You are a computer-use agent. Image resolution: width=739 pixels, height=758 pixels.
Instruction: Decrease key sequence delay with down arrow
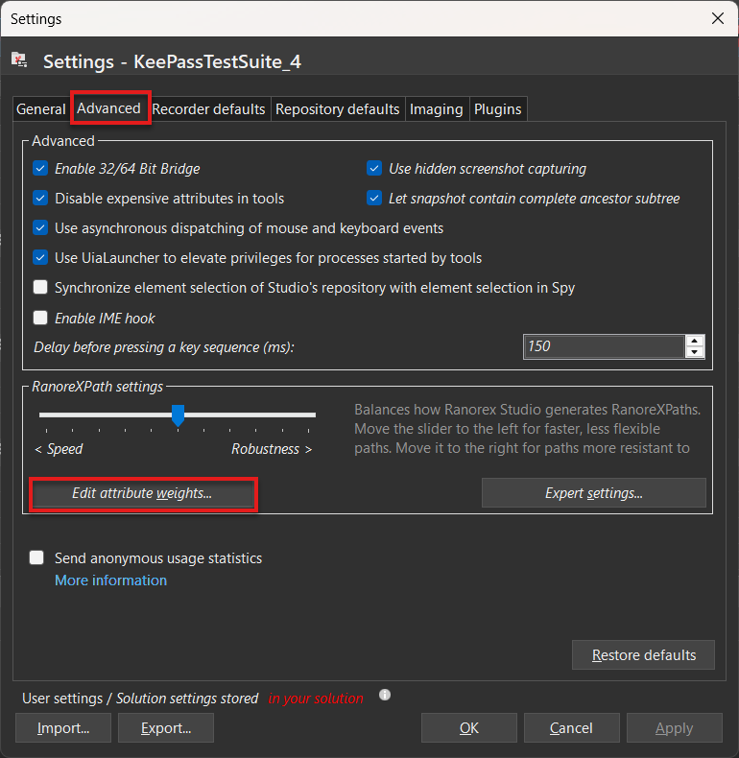point(695,352)
